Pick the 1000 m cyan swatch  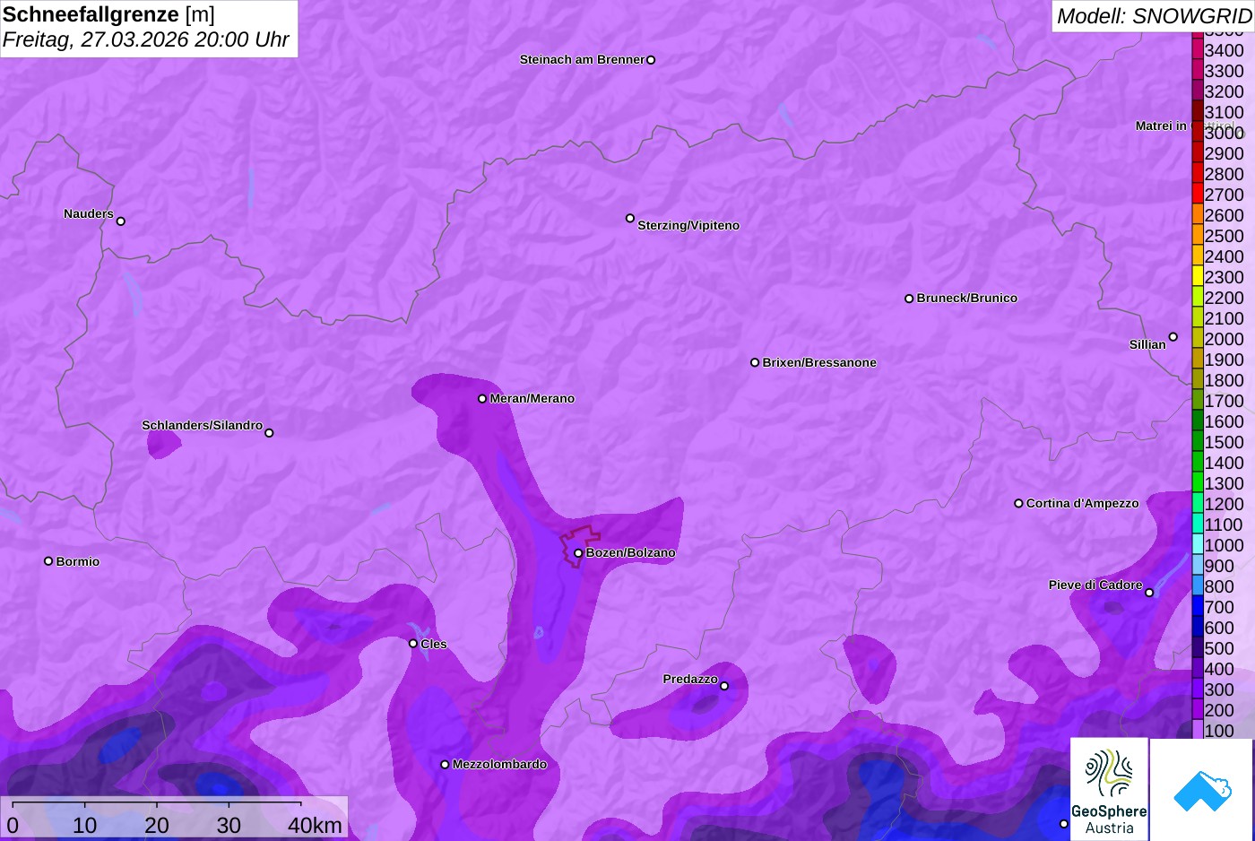click(x=1198, y=544)
